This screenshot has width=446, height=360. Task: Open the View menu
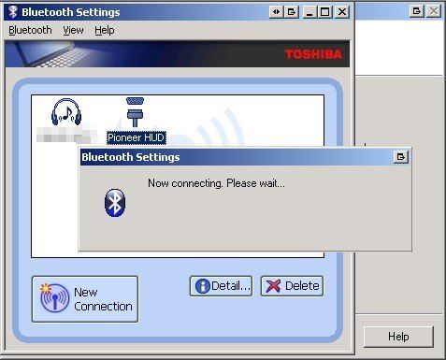(x=73, y=30)
